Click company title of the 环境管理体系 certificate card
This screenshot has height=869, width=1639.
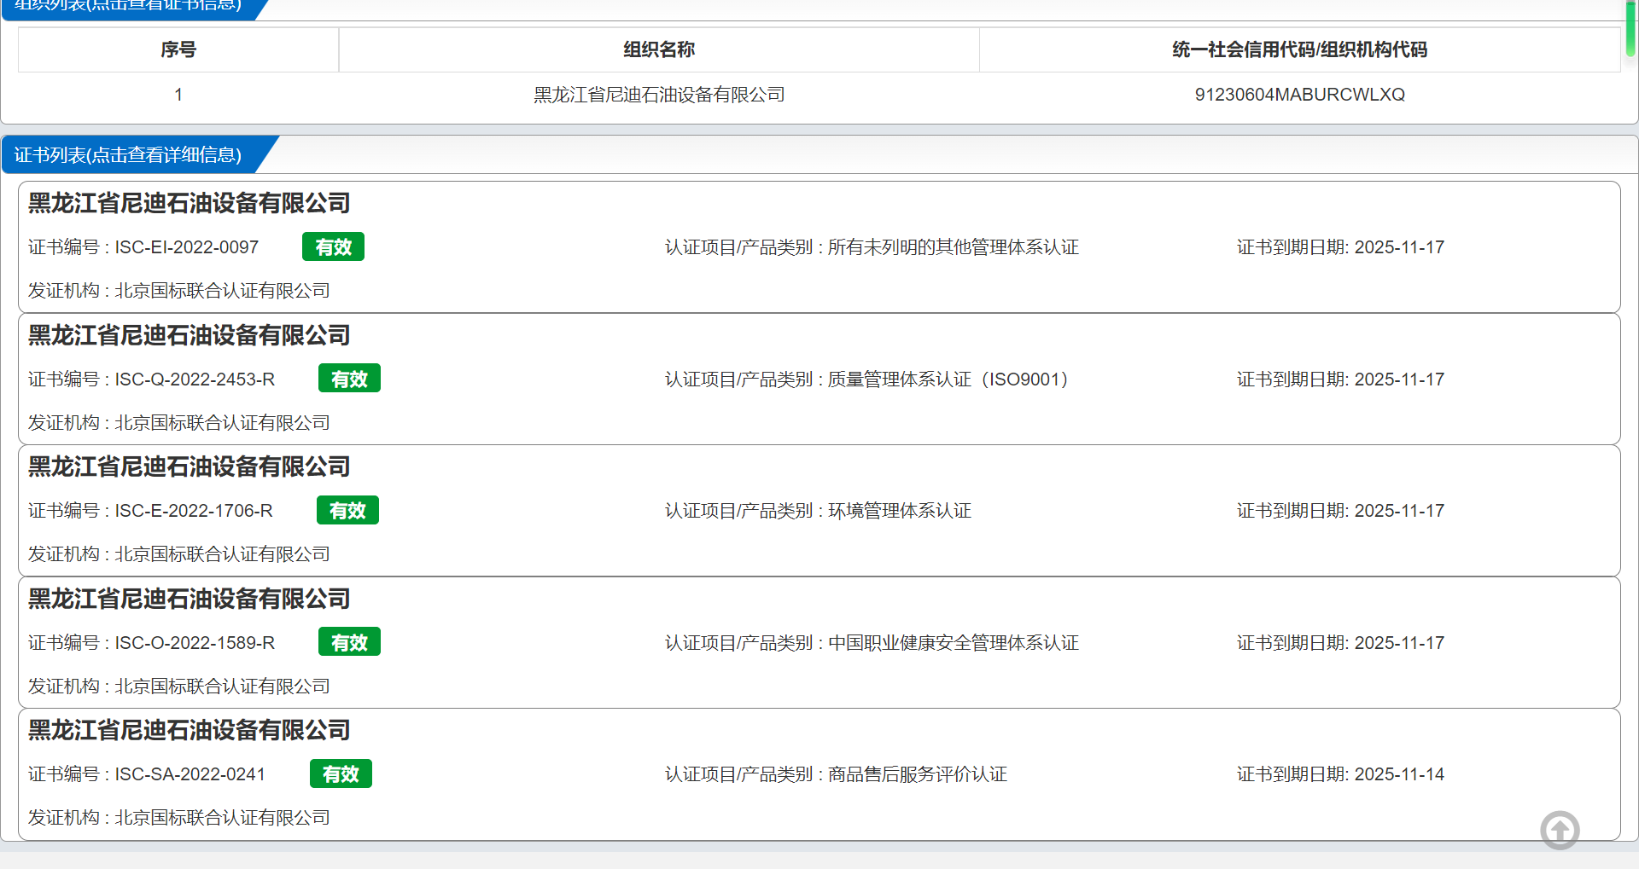click(190, 466)
